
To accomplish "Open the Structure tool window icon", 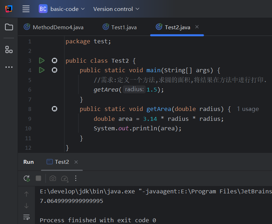I will (9, 50).
